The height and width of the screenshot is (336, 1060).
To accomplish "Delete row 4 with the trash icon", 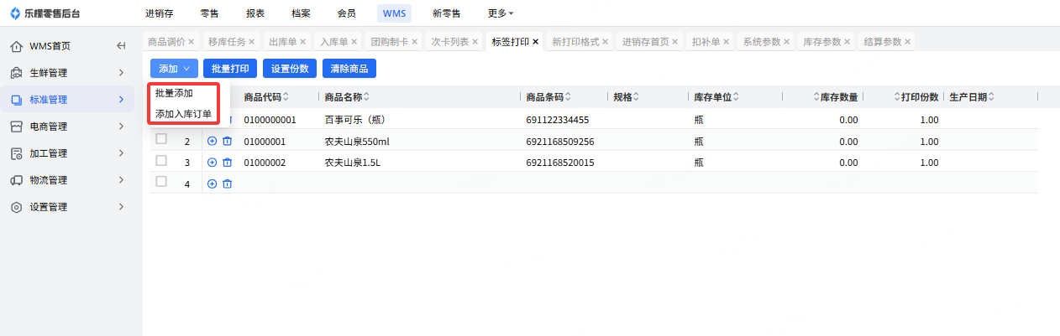I will (x=227, y=184).
